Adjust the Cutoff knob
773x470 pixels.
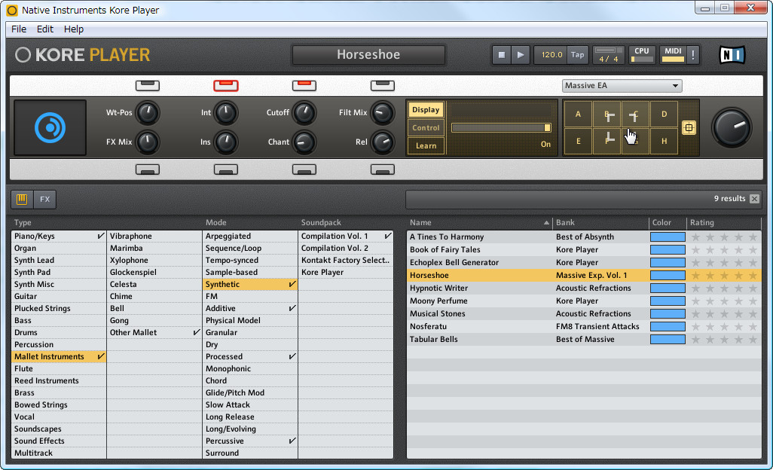(x=304, y=113)
